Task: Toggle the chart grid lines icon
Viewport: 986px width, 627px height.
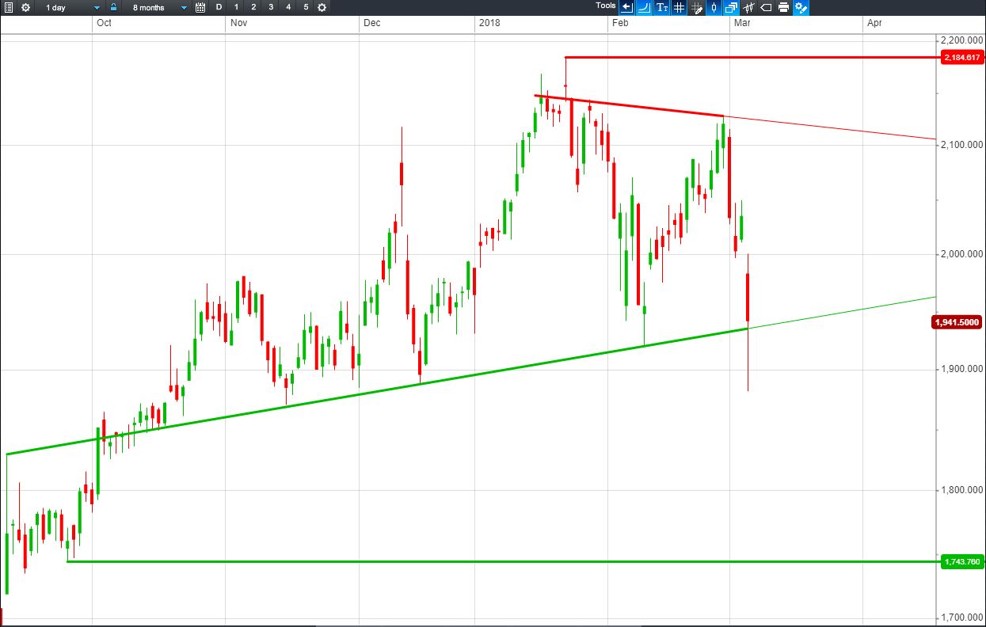Action: tap(679, 7)
